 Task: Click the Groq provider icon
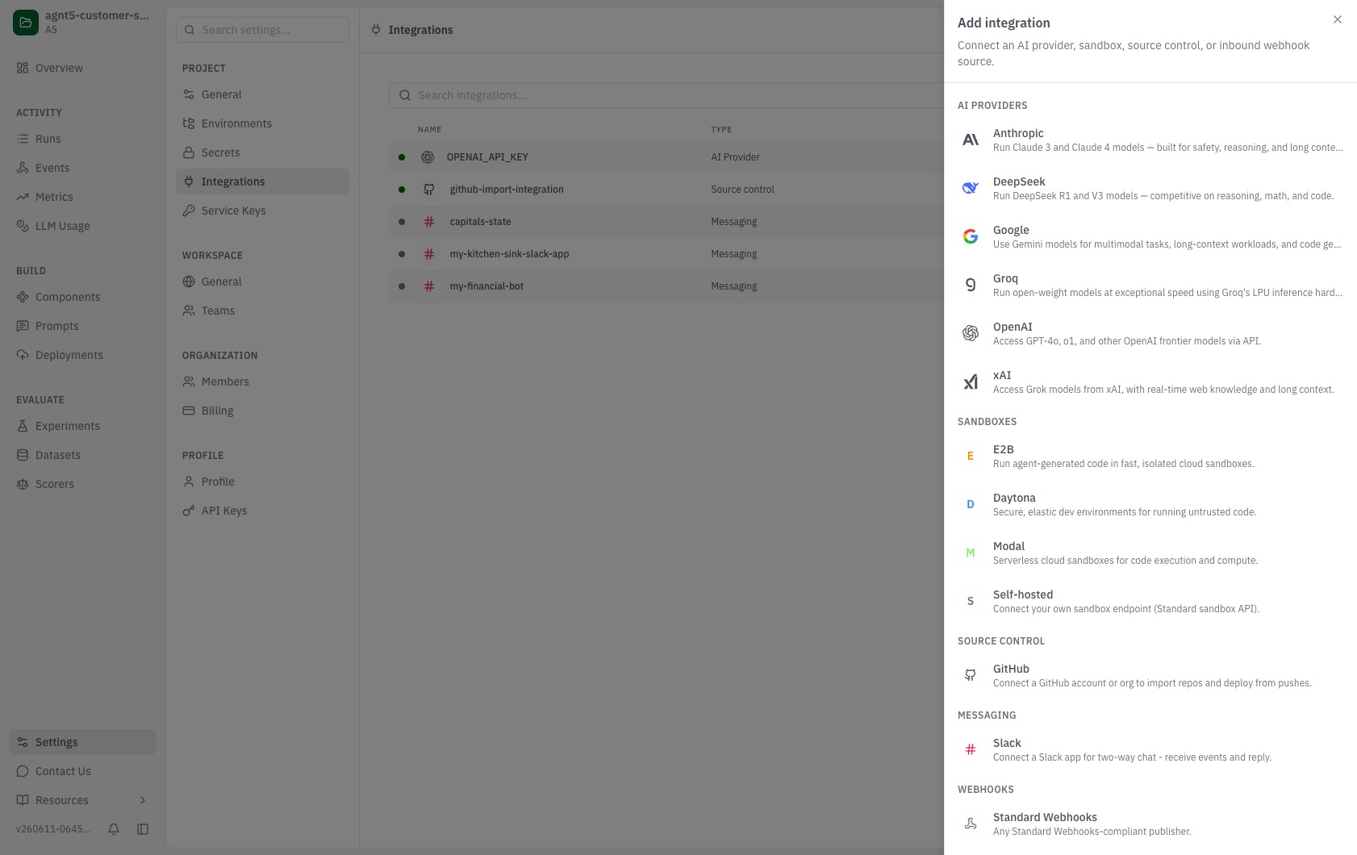tap(971, 285)
